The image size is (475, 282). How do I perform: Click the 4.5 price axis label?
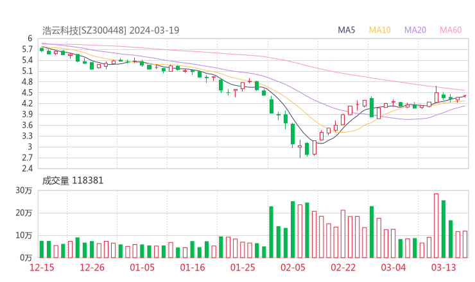[27, 92]
